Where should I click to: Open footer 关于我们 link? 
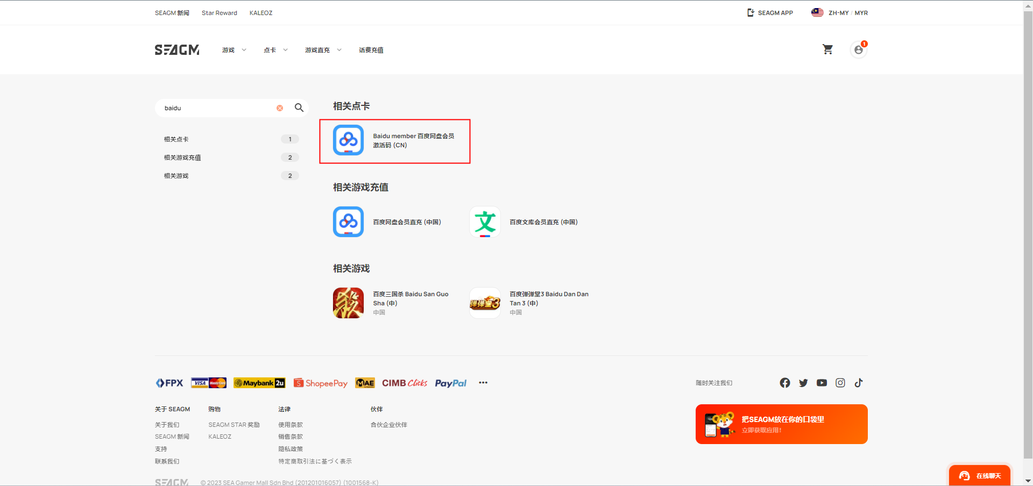(x=167, y=425)
